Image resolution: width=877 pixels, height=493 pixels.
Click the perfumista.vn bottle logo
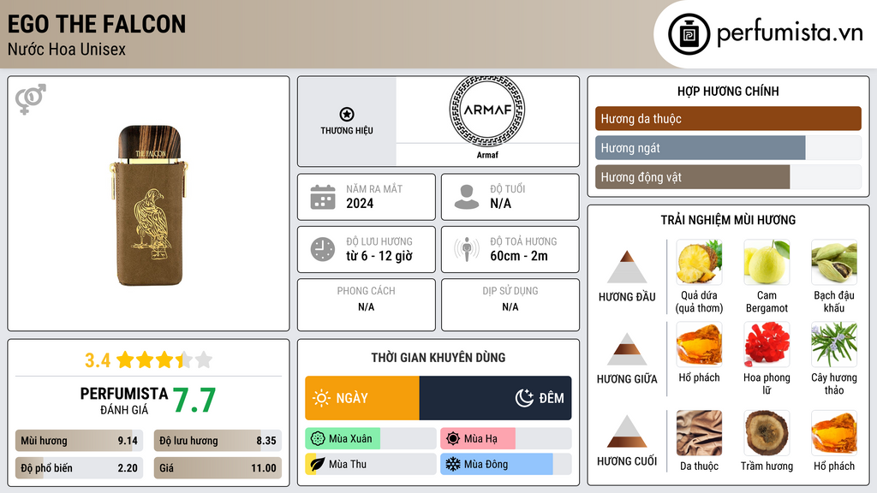pyautogui.click(x=691, y=34)
